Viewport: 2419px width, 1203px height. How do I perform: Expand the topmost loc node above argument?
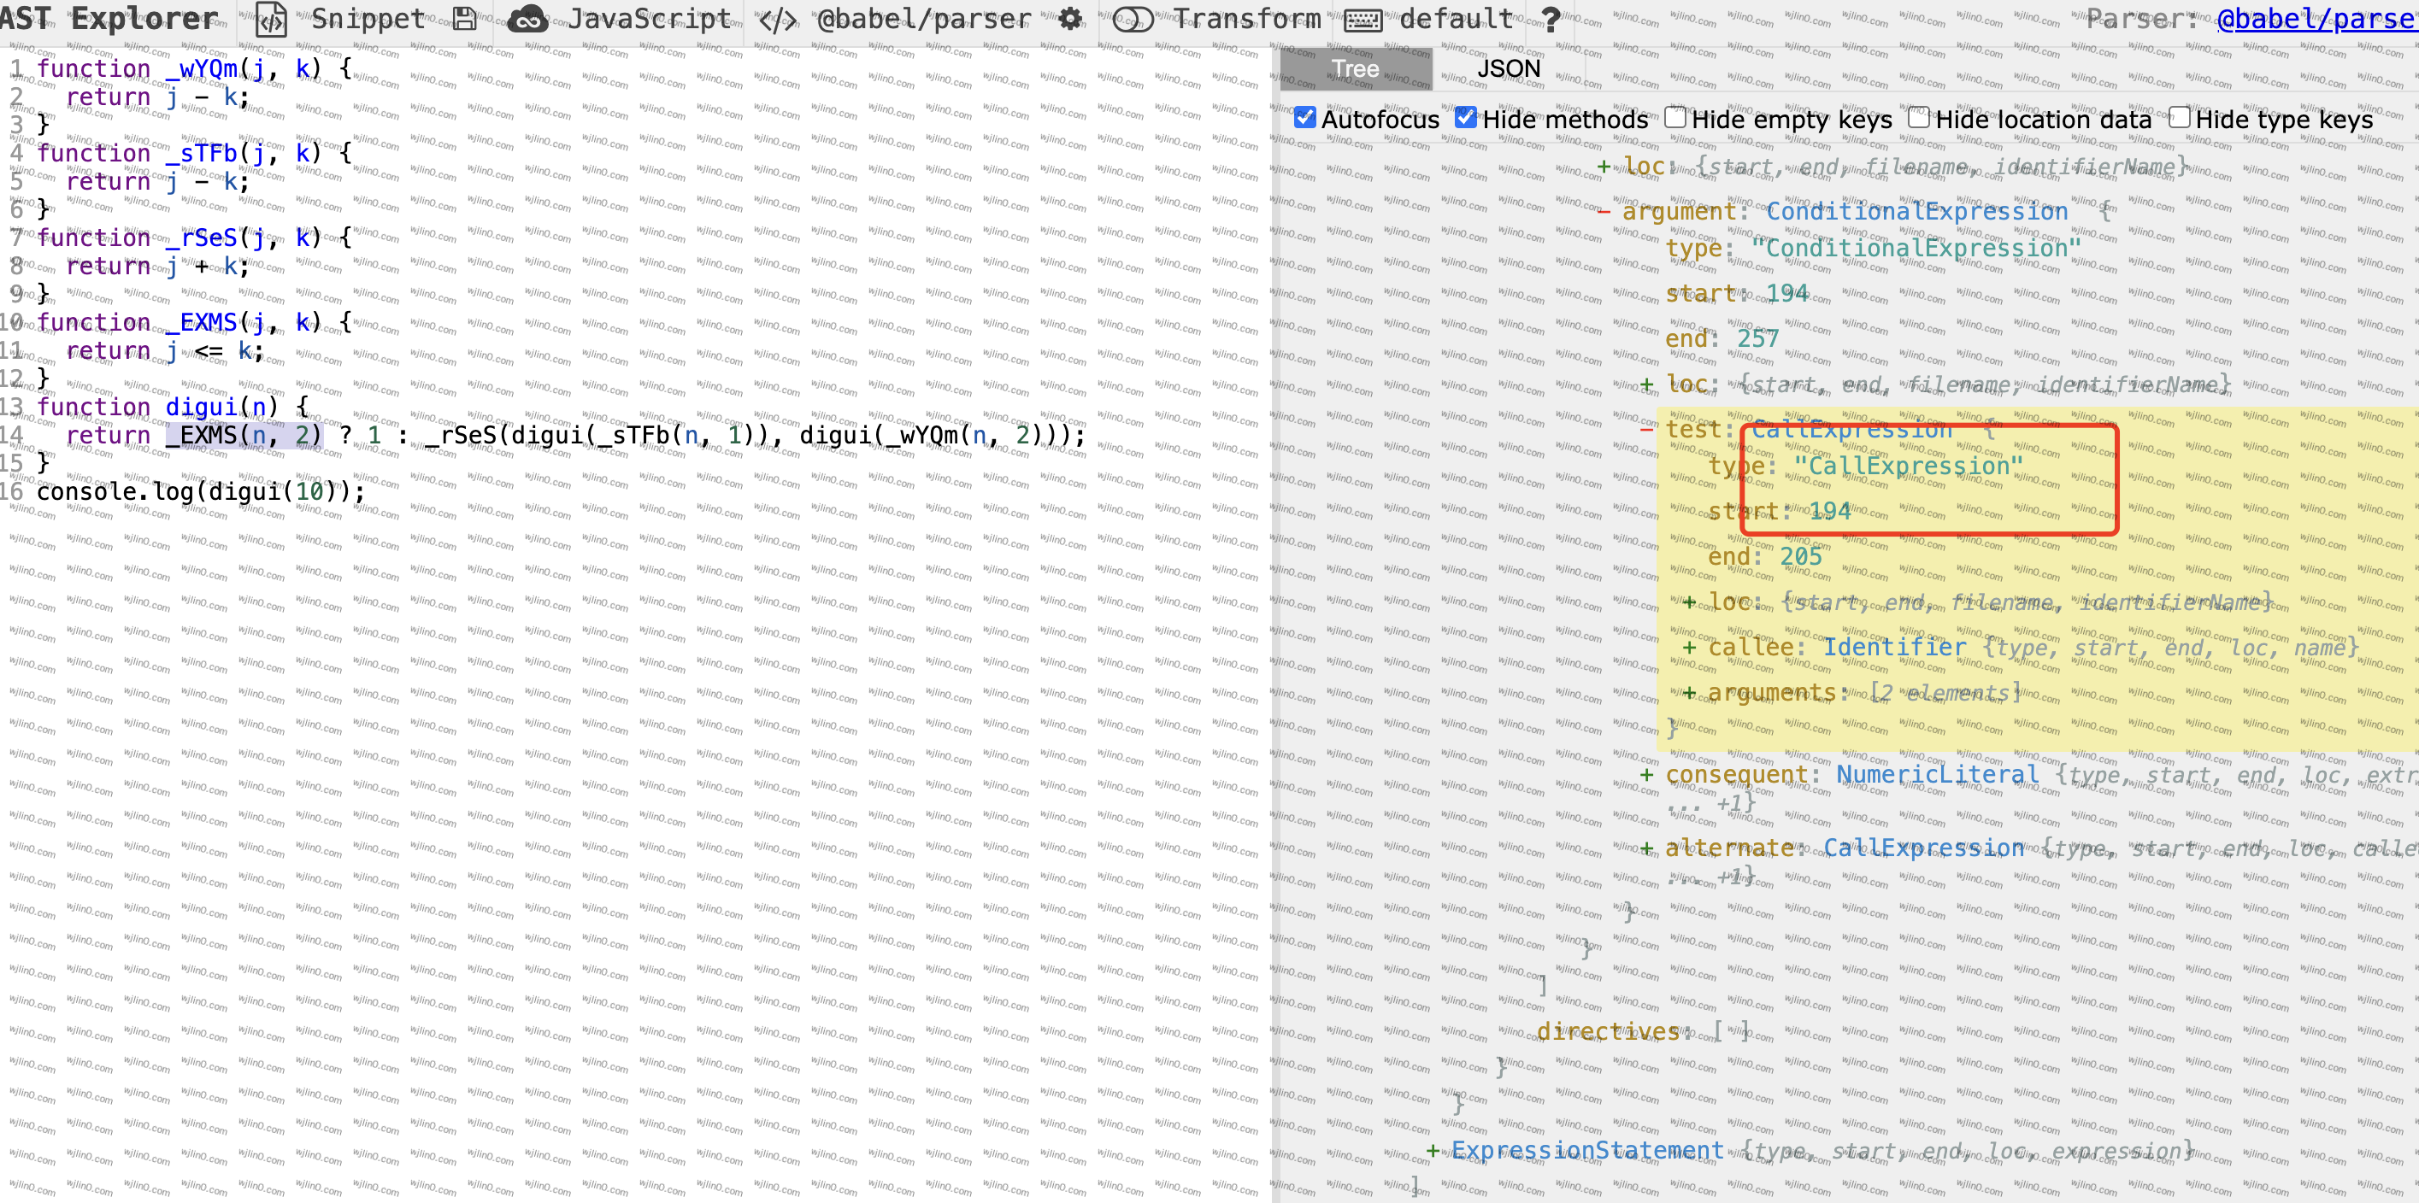tap(1604, 167)
